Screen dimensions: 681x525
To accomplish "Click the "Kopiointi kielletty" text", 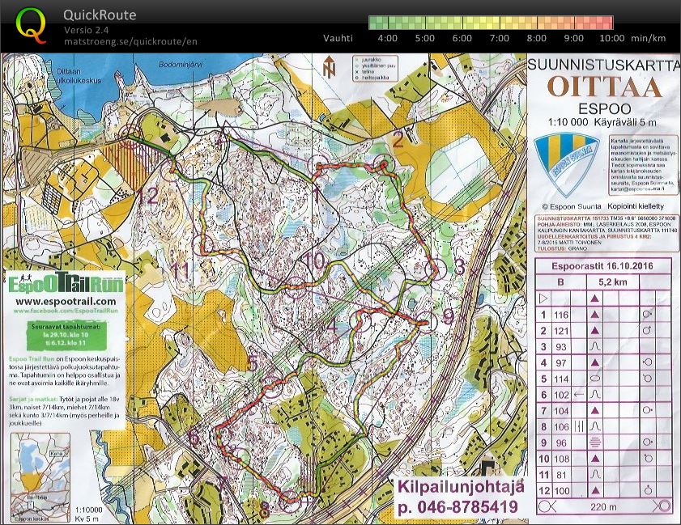I will 636,206.
